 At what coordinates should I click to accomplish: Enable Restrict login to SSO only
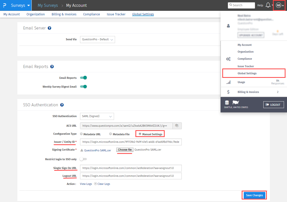[83, 159]
